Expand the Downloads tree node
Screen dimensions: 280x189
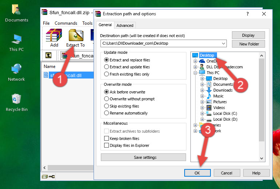pyautogui.click(x=202, y=90)
